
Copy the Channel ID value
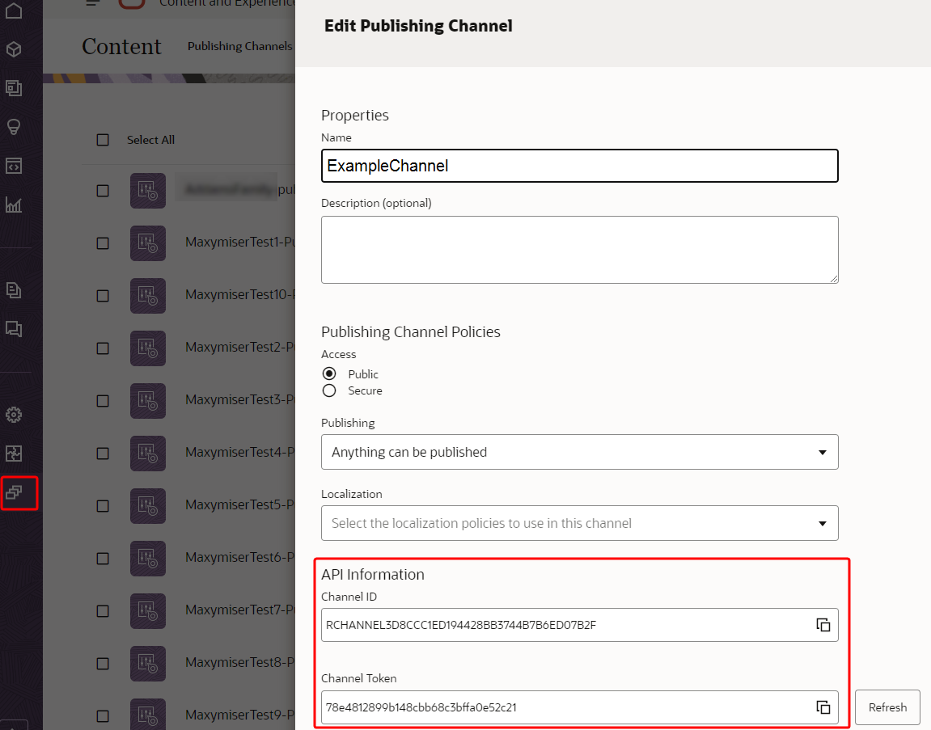coord(823,625)
